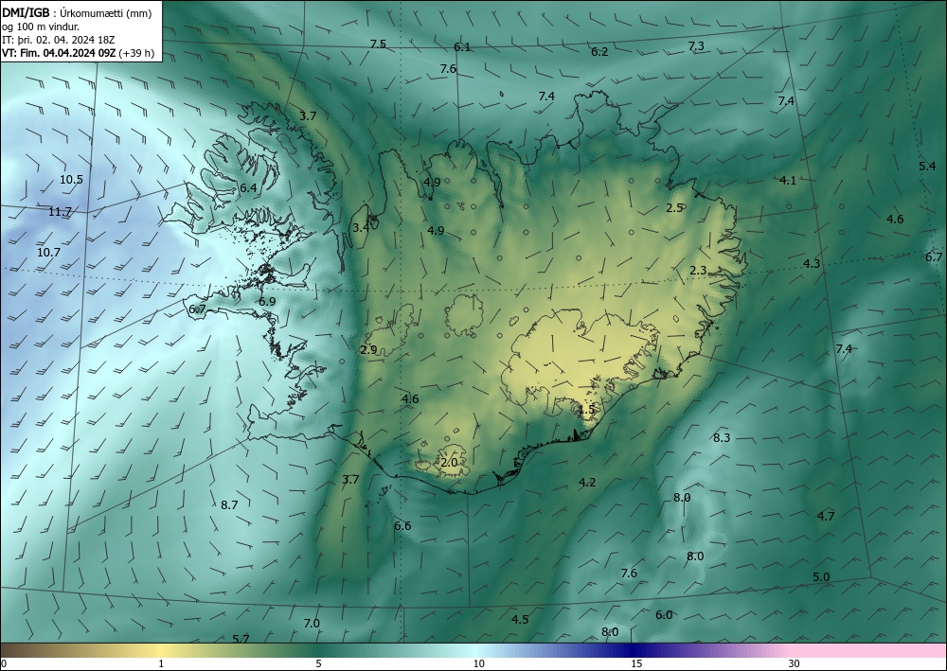
Task: Click the value 6.4 over the Westfjords
Action: click(x=248, y=187)
